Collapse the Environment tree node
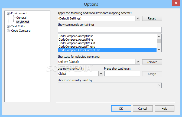This screenshot has height=117, width=182. (x=8, y=14)
